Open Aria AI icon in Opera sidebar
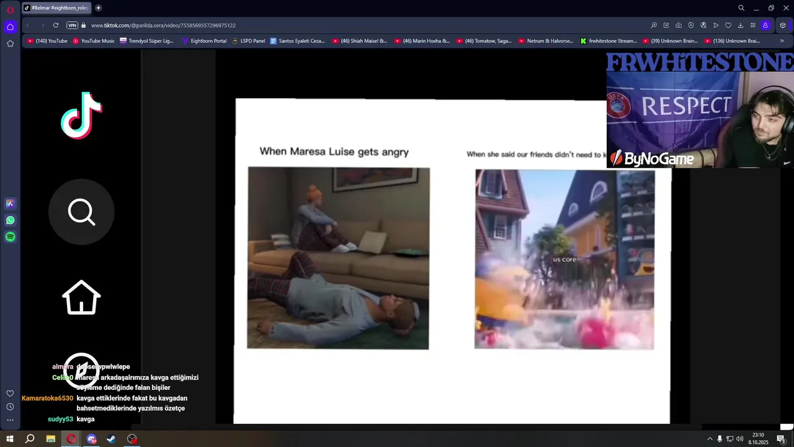794x447 pixels. (x=10, y=204)
